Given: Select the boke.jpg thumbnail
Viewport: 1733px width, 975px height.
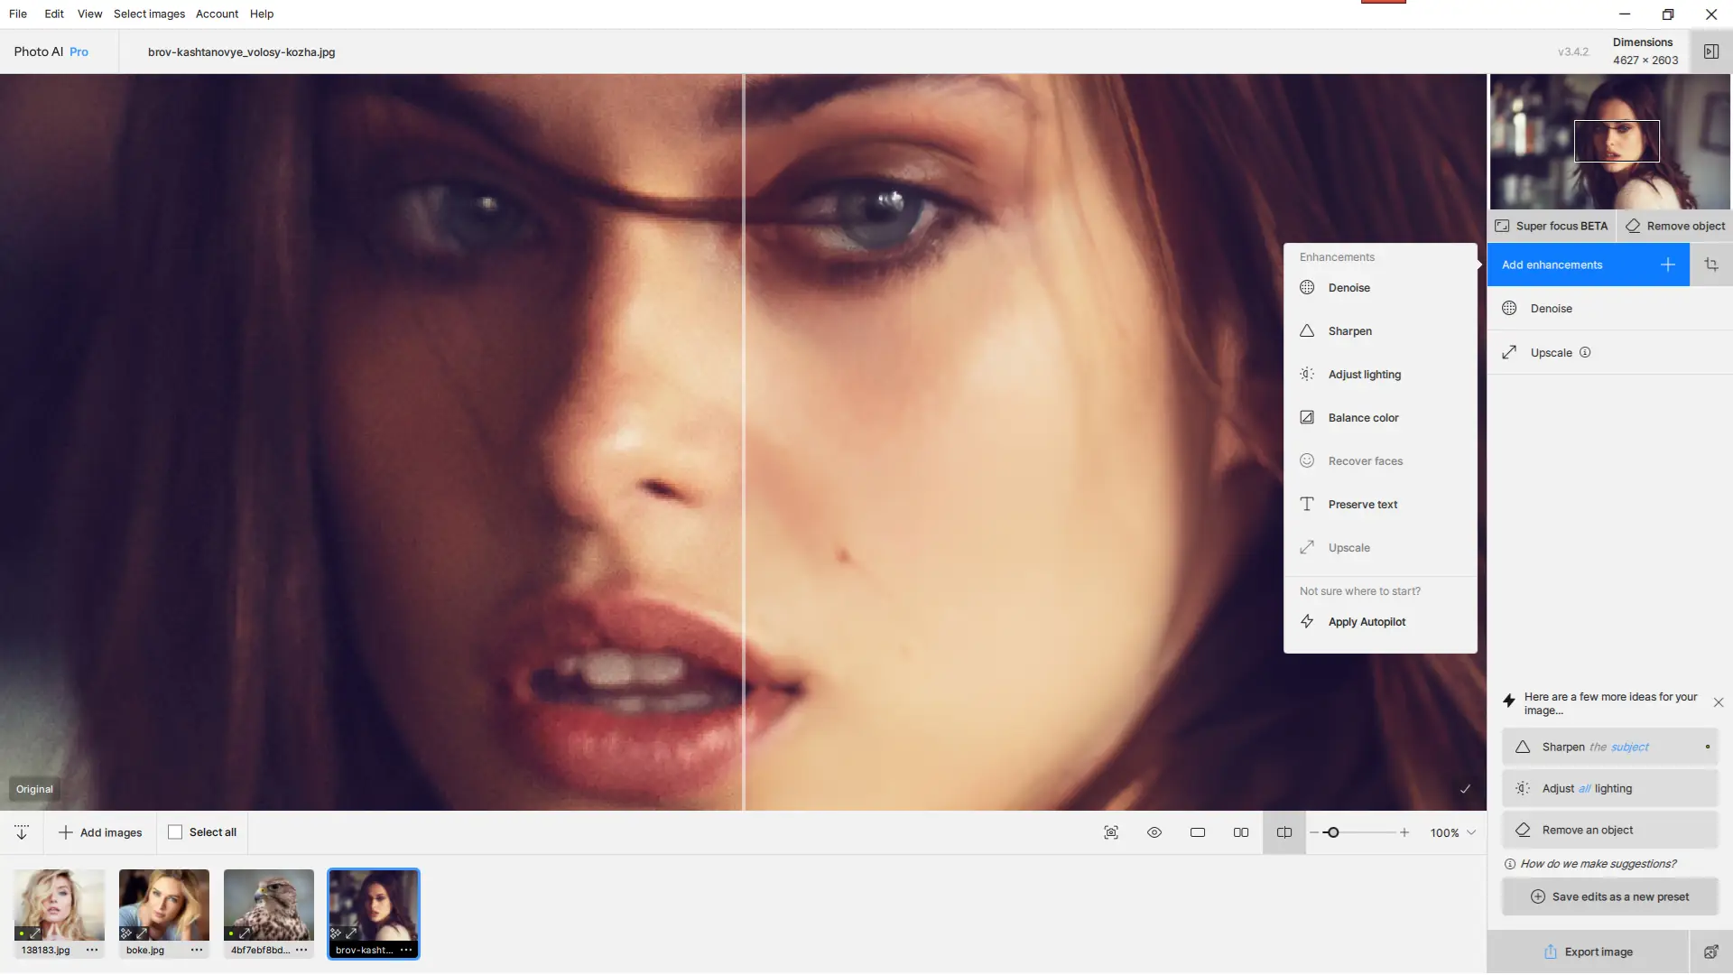Looking at the screenshot, I should 163,905.
